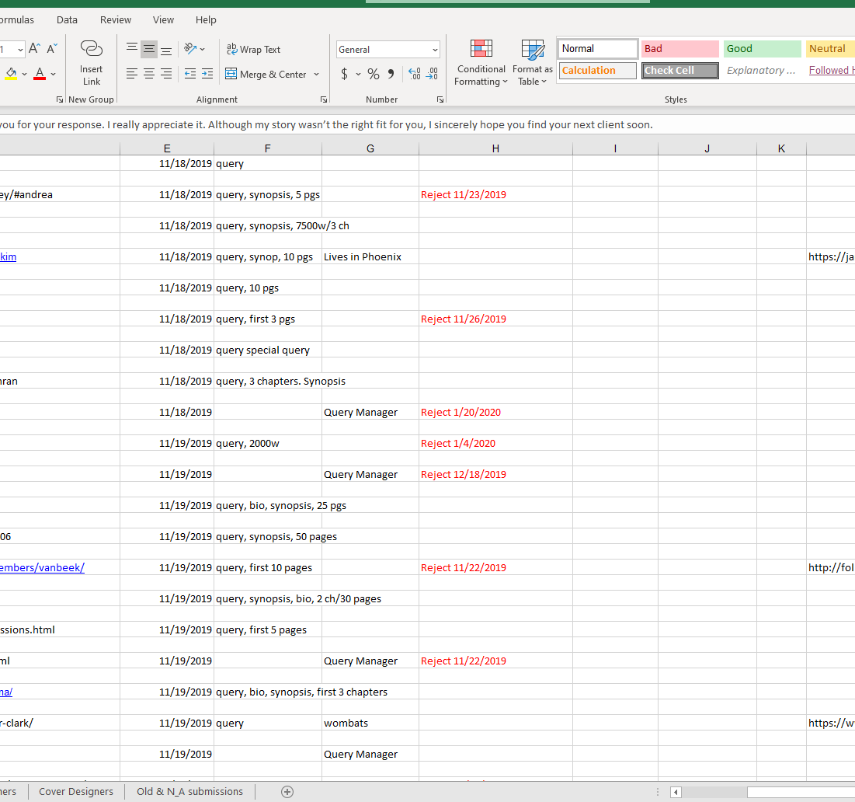Apply the Neutral cell style
This screenshot has width=855, height=802.
[830, 48]
